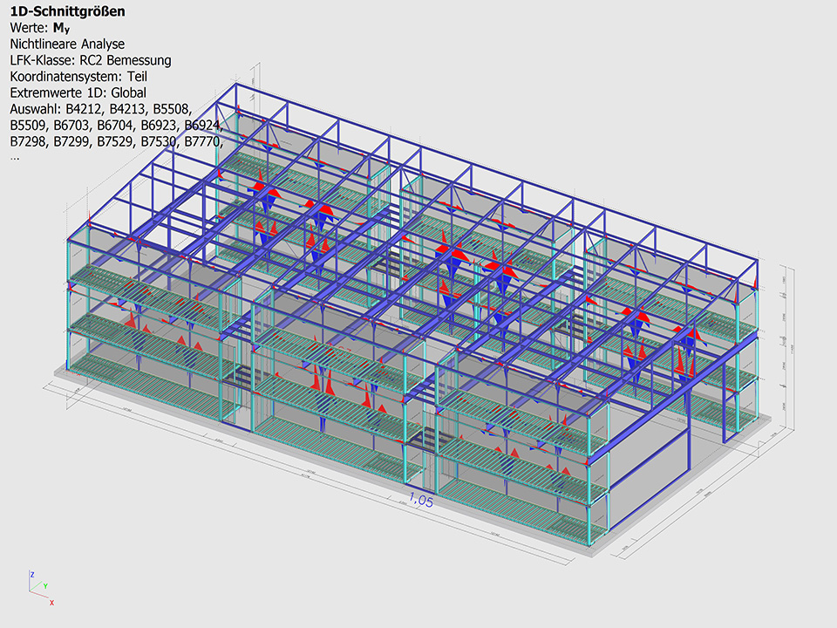Click the green Y axis label
This screenshot has height=628, width=837.
point(44,586)
